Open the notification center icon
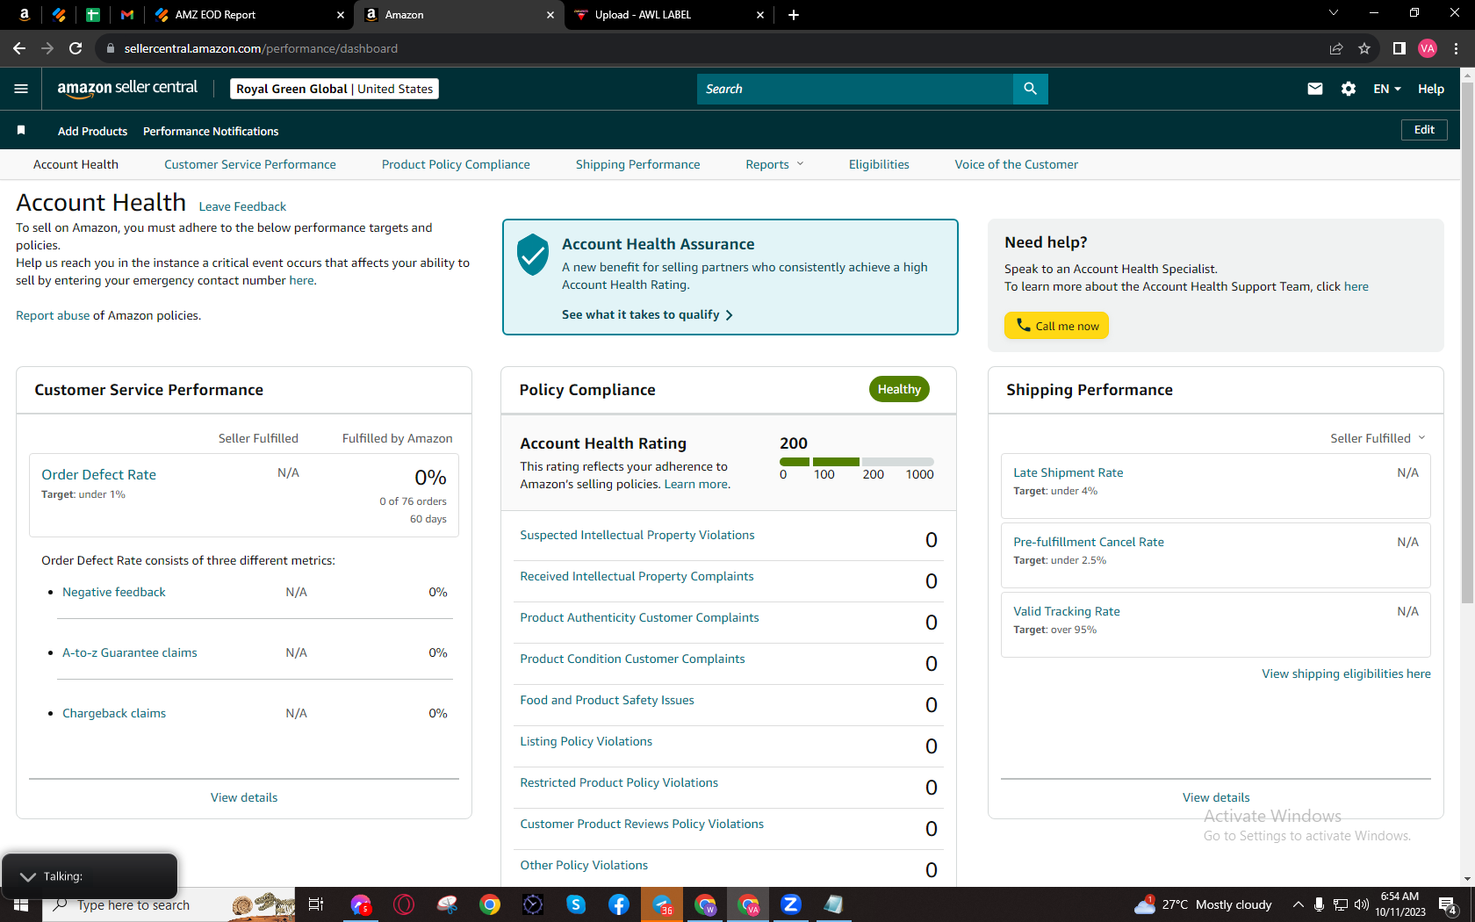 [x=1449, y=904]
